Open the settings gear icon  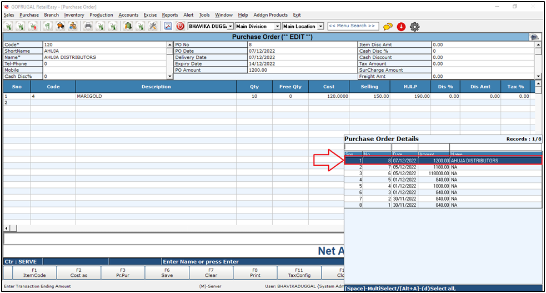pos(414,26)
